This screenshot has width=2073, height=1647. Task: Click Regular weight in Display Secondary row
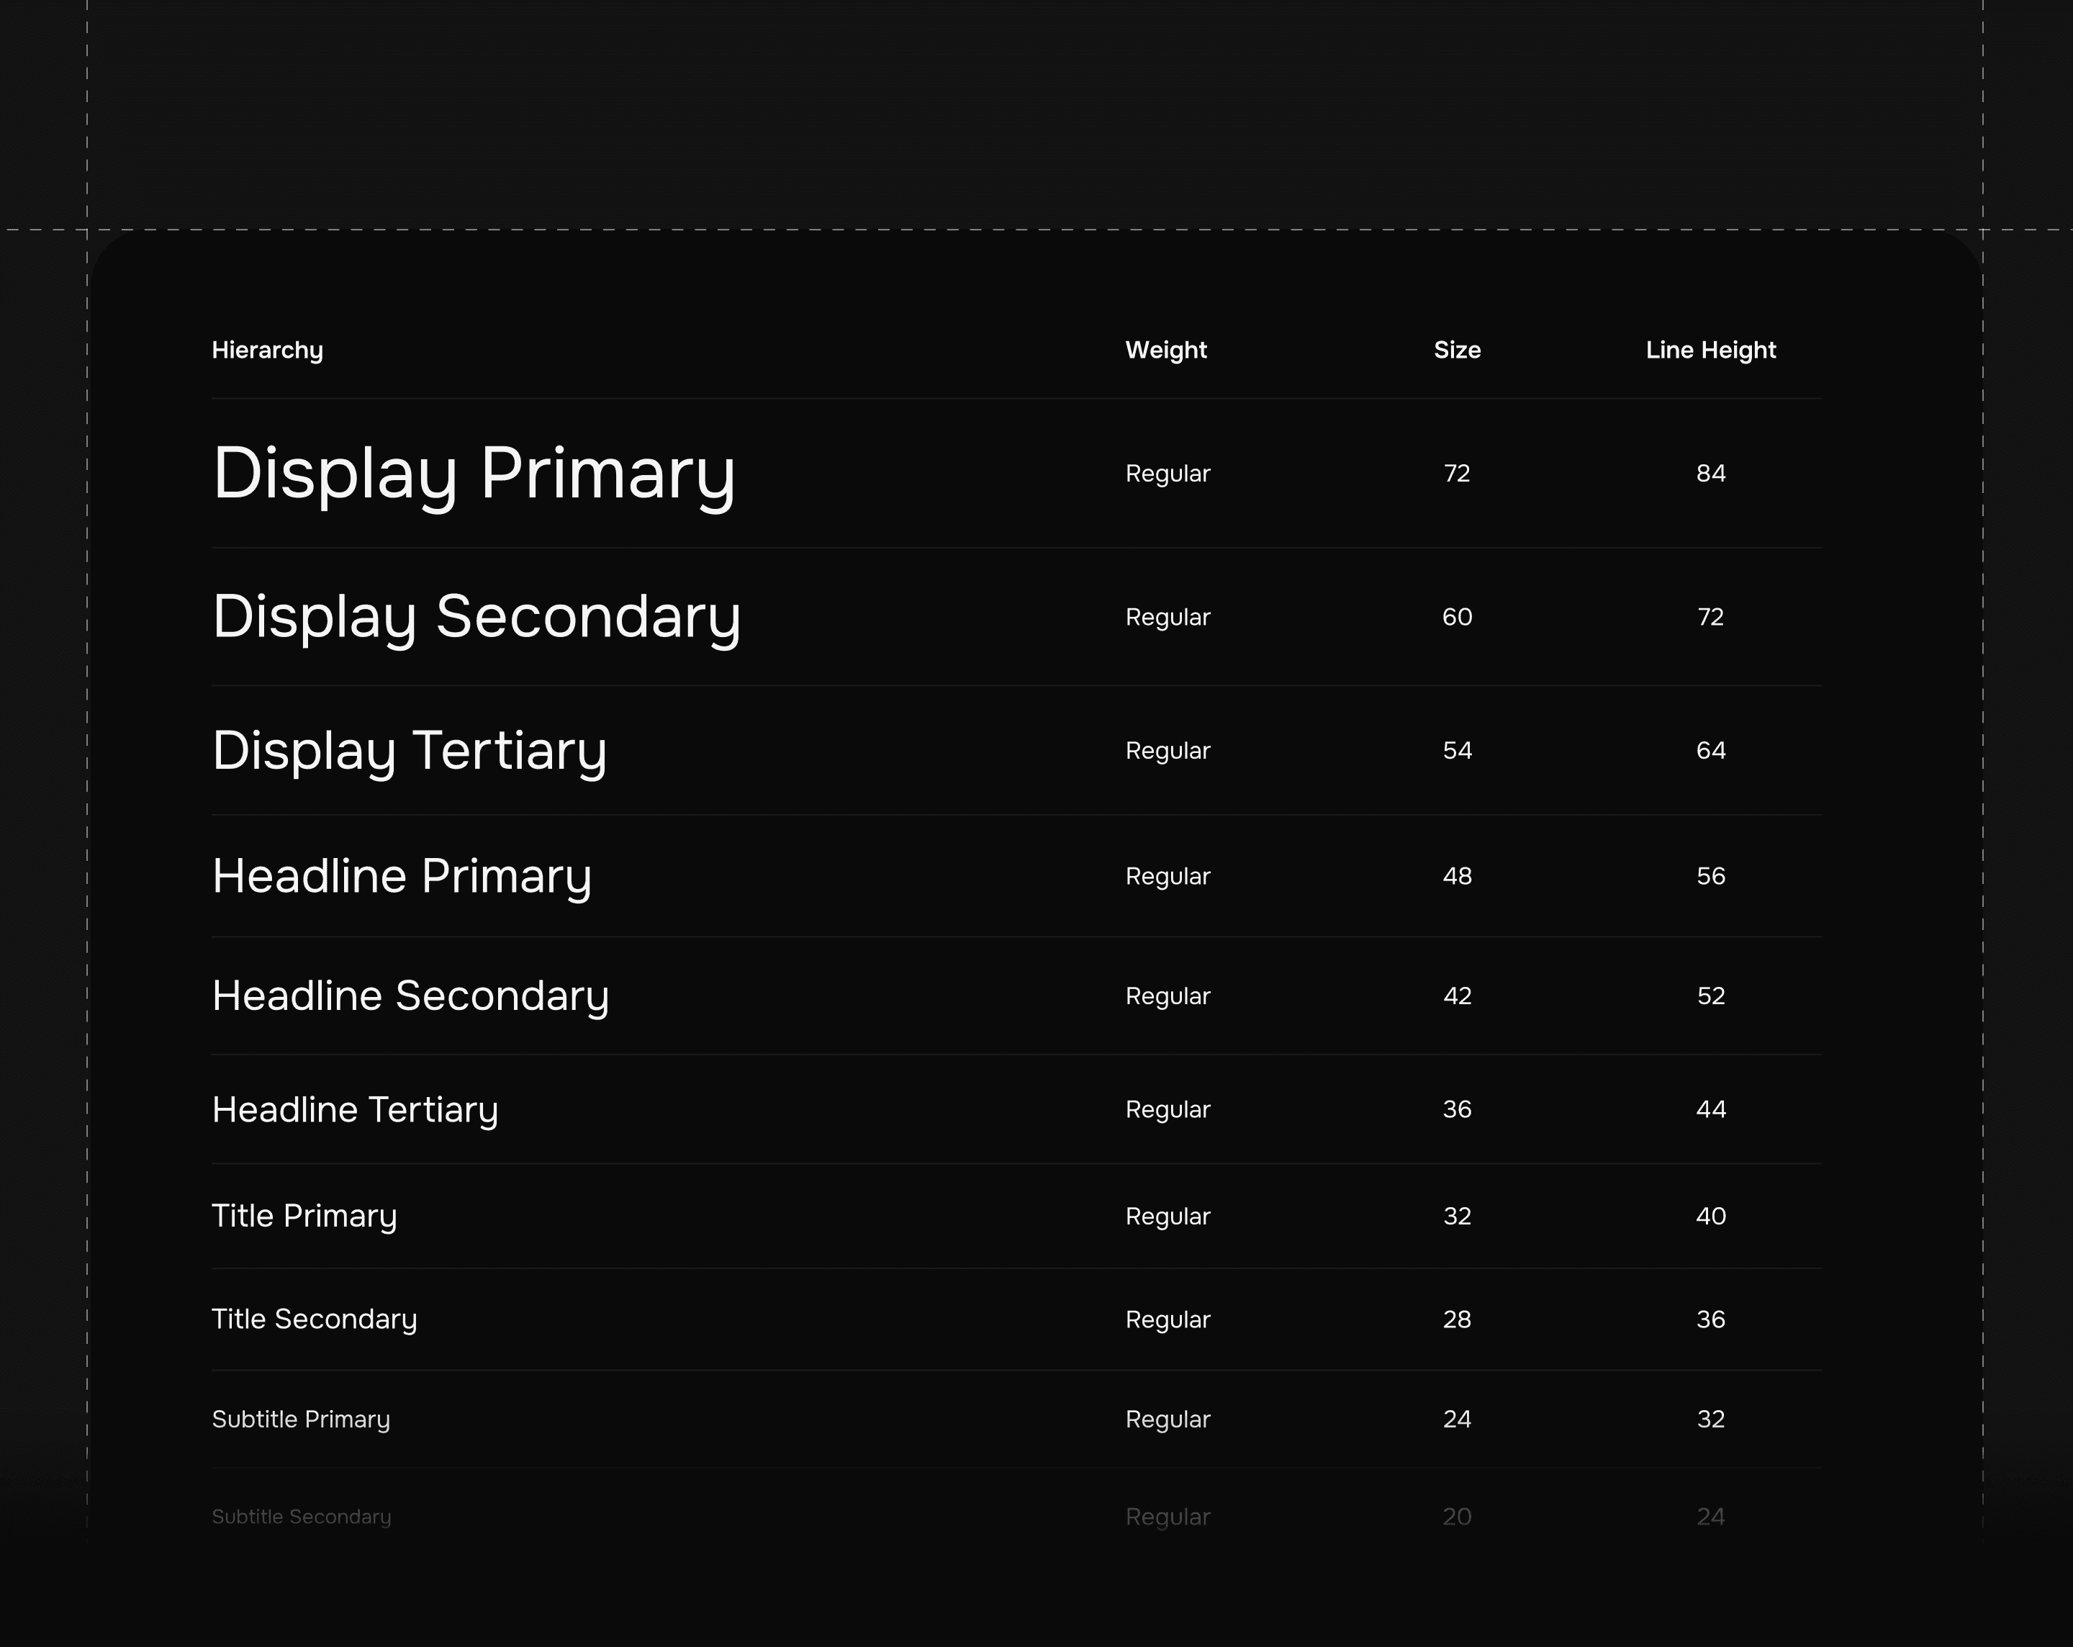click(1168, 617)
